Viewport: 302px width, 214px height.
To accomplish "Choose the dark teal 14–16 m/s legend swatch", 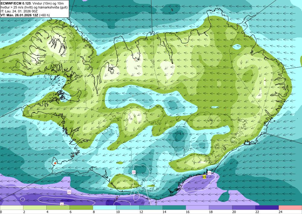I will click(174, 208).
